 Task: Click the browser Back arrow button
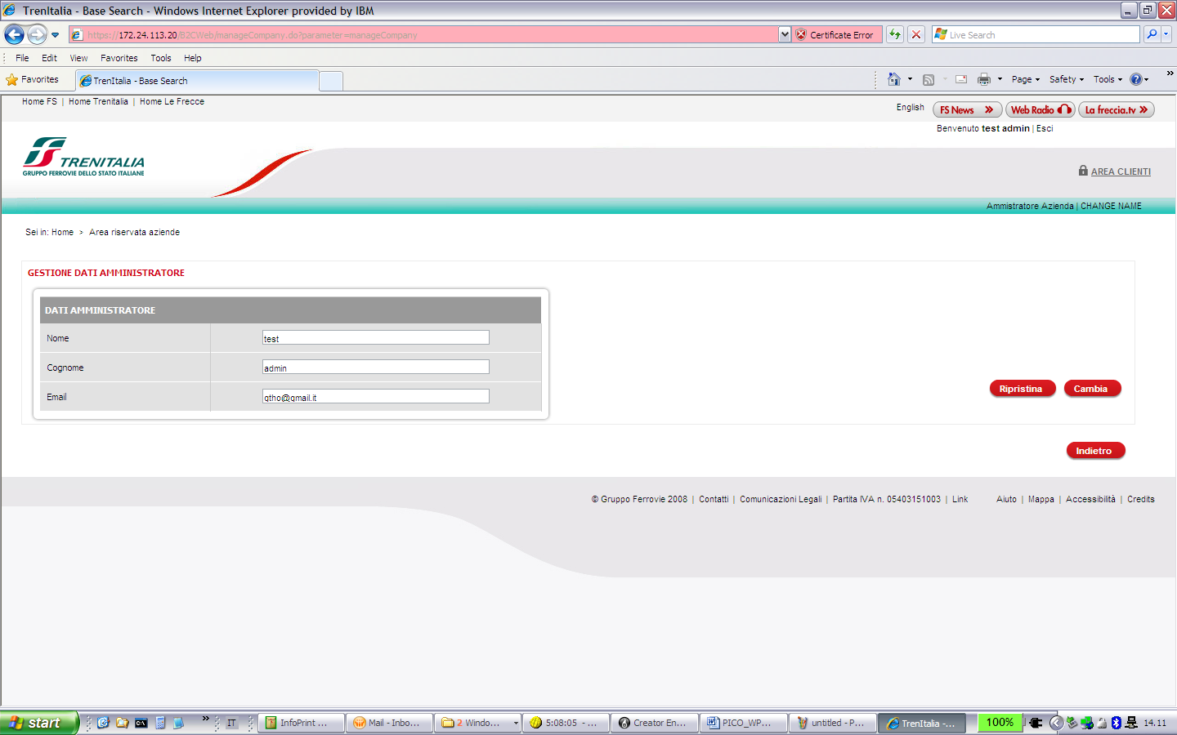click(14, 34)
